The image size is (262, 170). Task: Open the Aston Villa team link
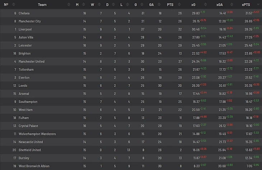click(x=26, y=37)
